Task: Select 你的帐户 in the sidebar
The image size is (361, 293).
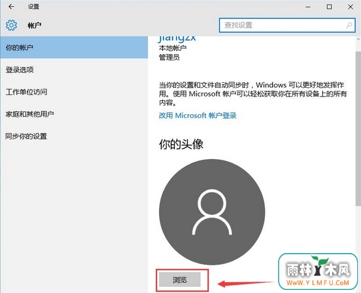Action: point(74,47)
